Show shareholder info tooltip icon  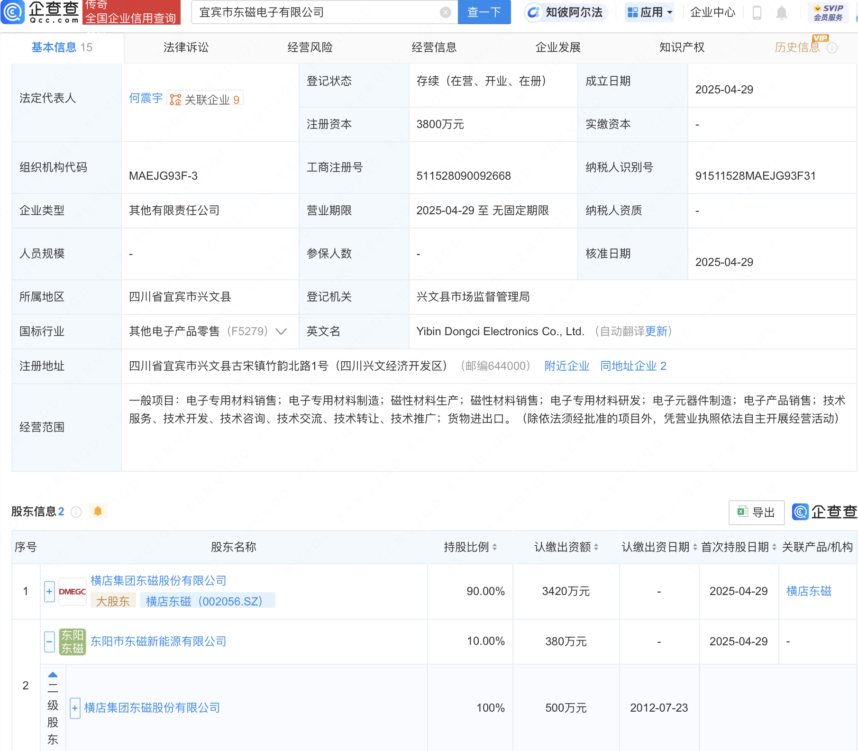click(76, 512)
